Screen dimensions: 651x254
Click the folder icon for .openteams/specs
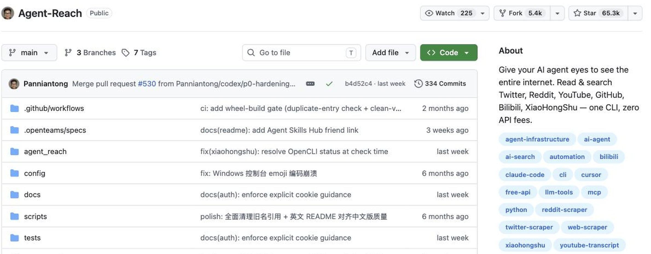click(14, 130)
